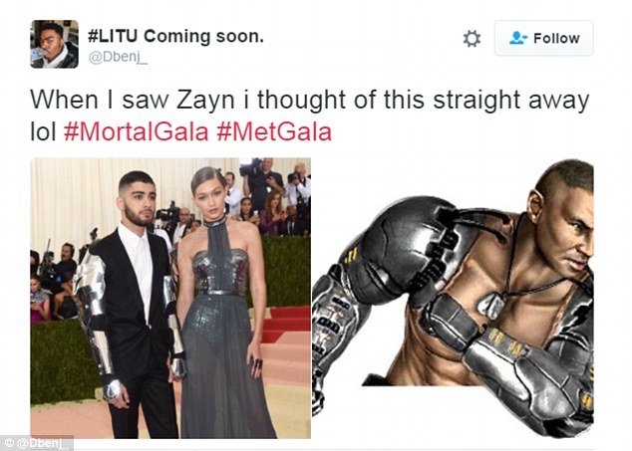632x451 pixels.
Task: Click the tweet text mentioning Zayn
Action: point(310,115)
